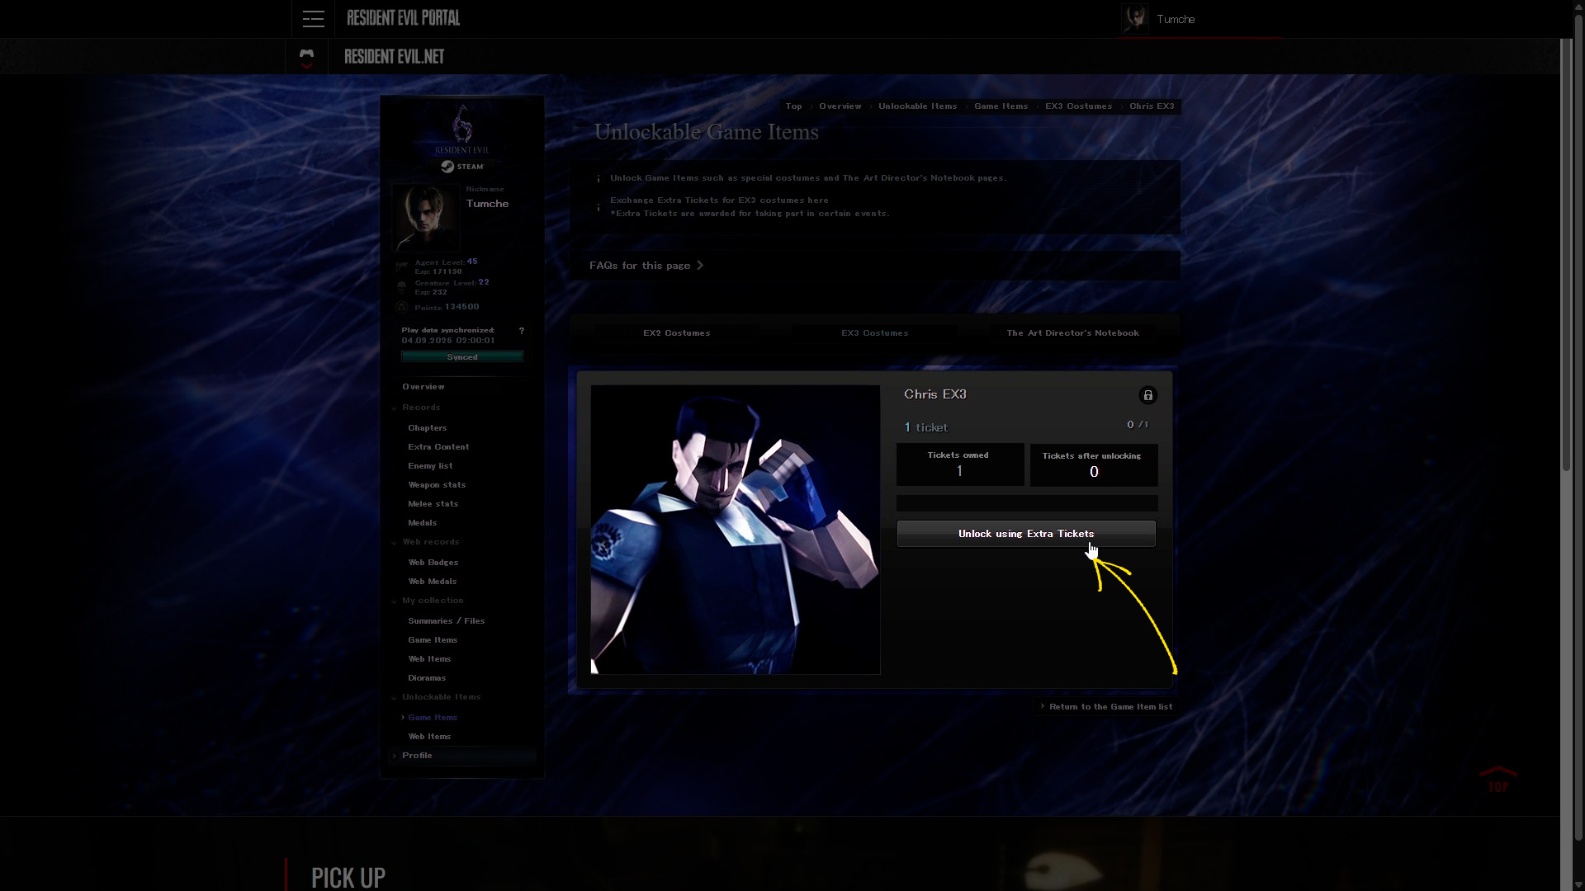Image resolution: width=1585 pixels, height=891 pixels.
Task: Click the Tickets after unlocking box
Action: [x=1094, y=465]
